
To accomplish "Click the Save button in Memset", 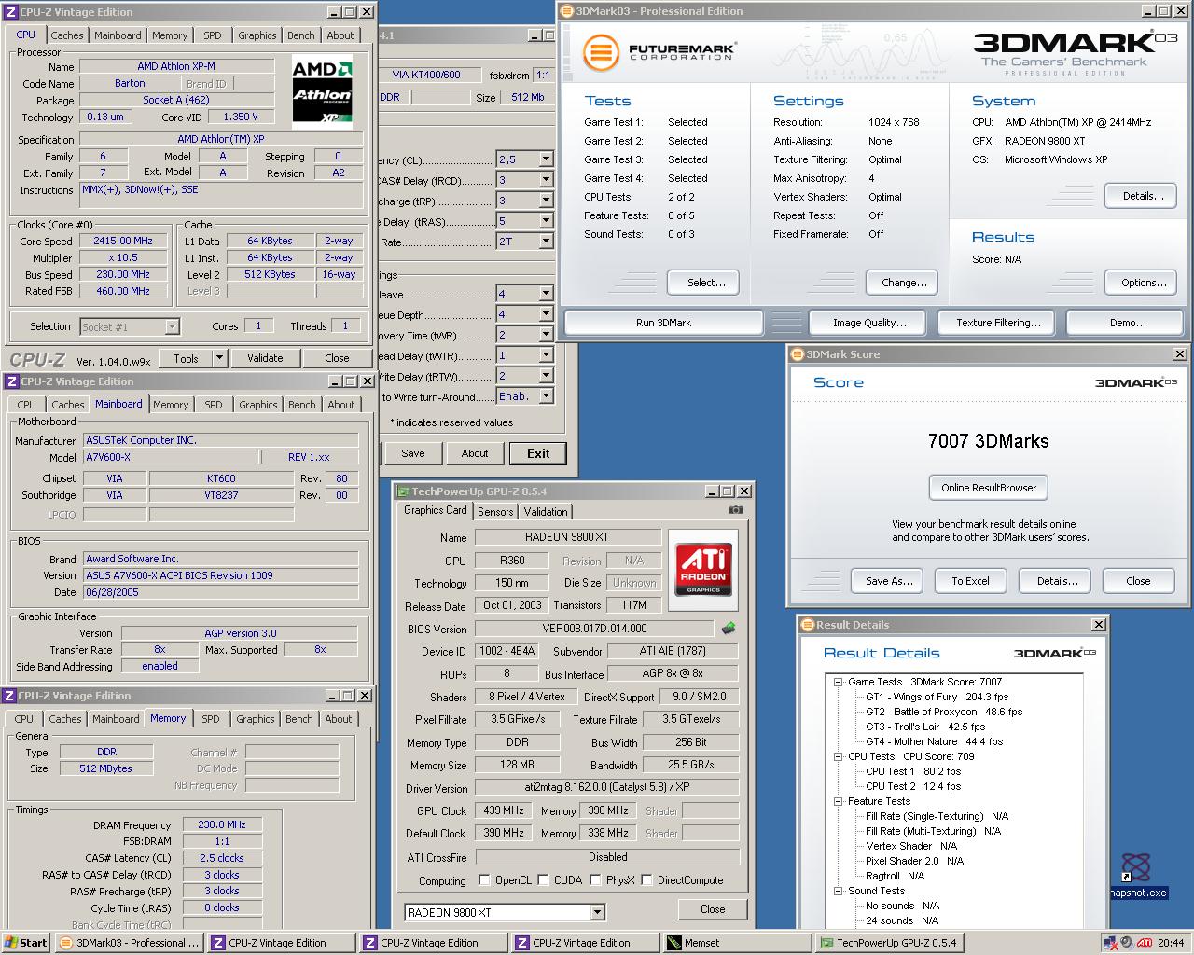I will (413, 453).
